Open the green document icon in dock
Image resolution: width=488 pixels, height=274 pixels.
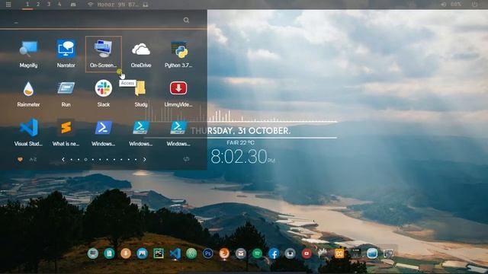click(x=109, y=253)
